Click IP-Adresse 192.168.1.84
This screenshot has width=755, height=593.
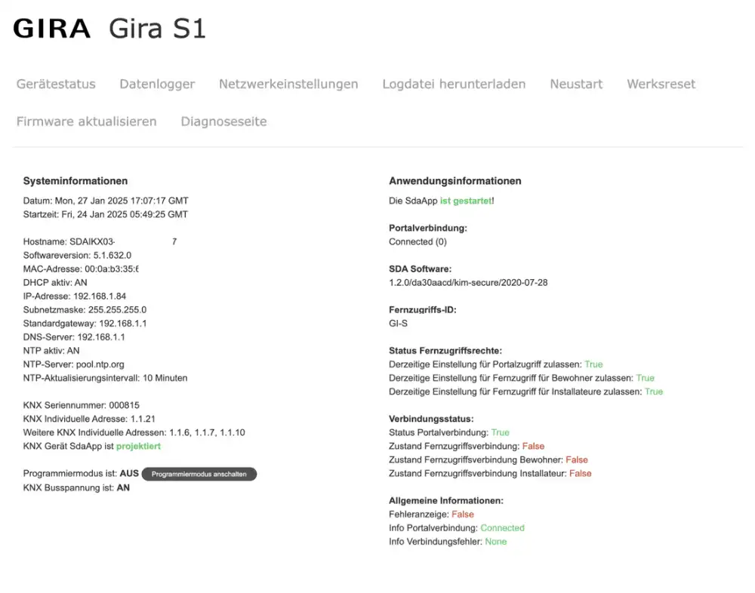[x=75, y=296]
